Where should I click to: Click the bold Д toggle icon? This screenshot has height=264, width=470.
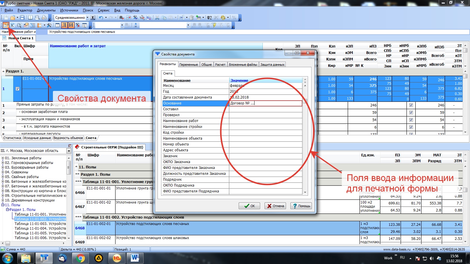(x=64, y=25)
